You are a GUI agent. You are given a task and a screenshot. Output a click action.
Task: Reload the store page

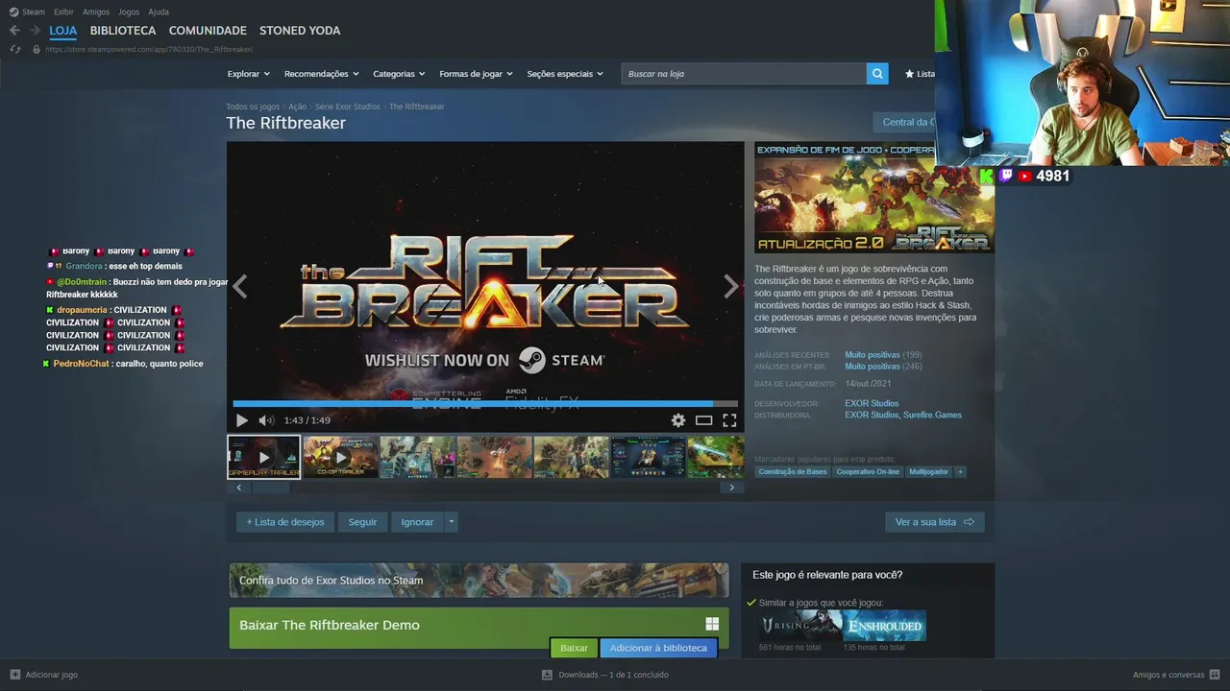14,49
